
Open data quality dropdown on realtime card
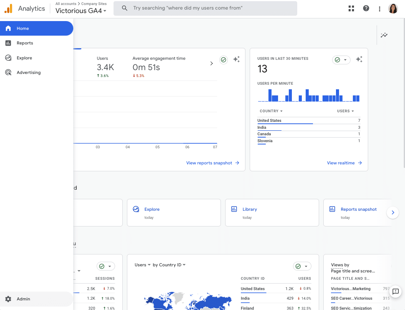click(341, 60)
